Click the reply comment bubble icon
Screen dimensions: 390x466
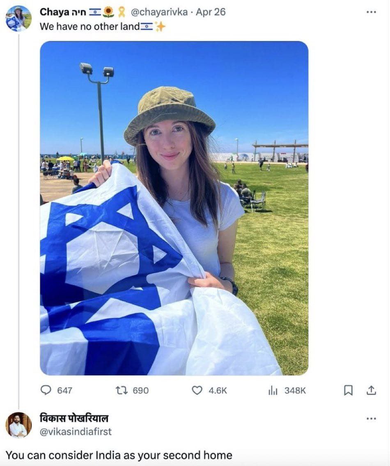[x=46, y=390]
